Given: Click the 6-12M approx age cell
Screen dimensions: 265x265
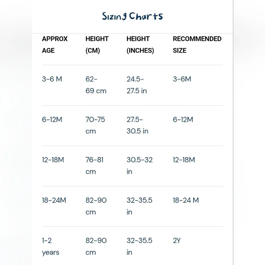Looking at the screenshot, I should (x=52, y=120).
